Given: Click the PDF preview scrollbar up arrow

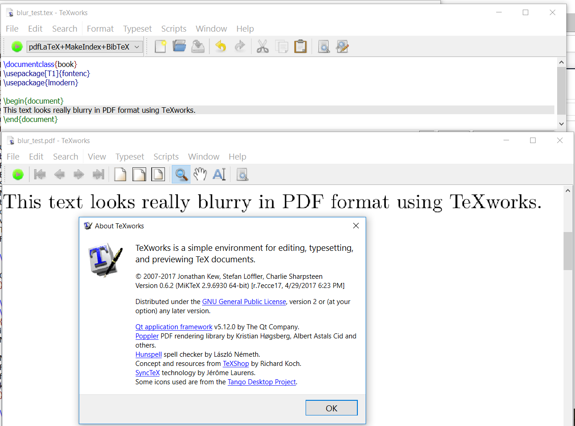Looking at the screenshot, I should coord(568,190).
